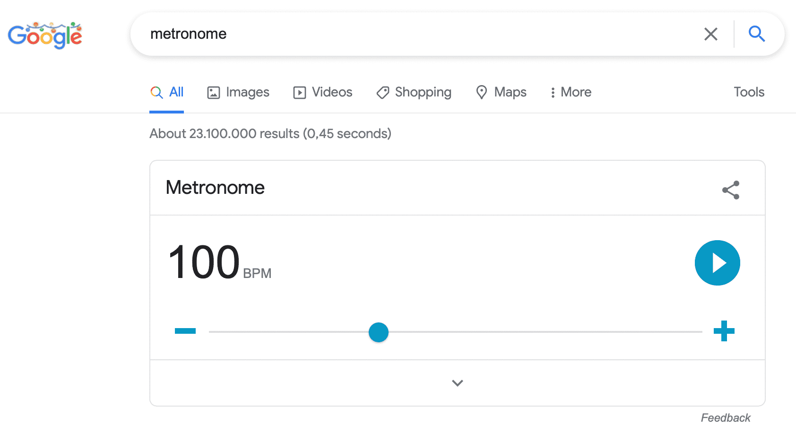
Task: Open the Shopping results tab
Action: tap(414, 92)
